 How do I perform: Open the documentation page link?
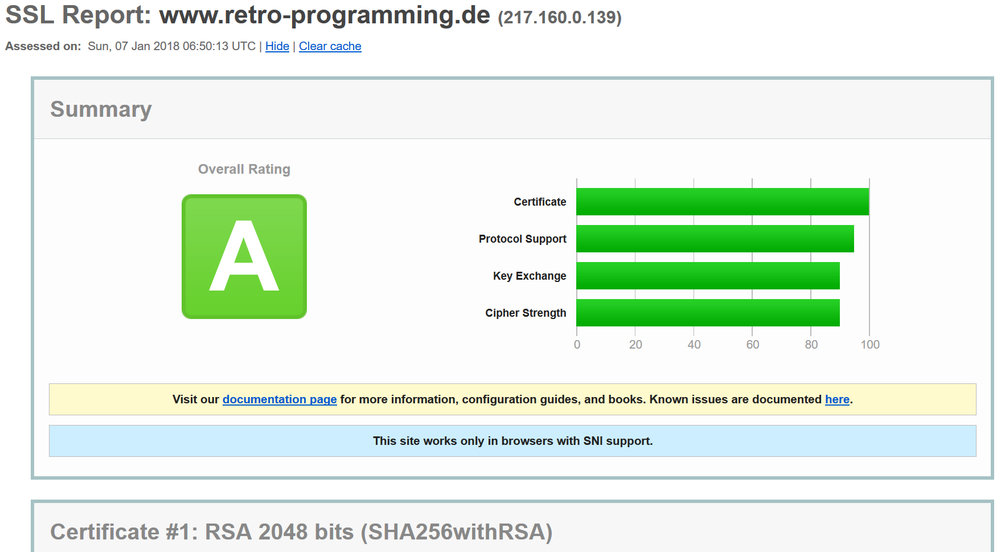[280, 399]
